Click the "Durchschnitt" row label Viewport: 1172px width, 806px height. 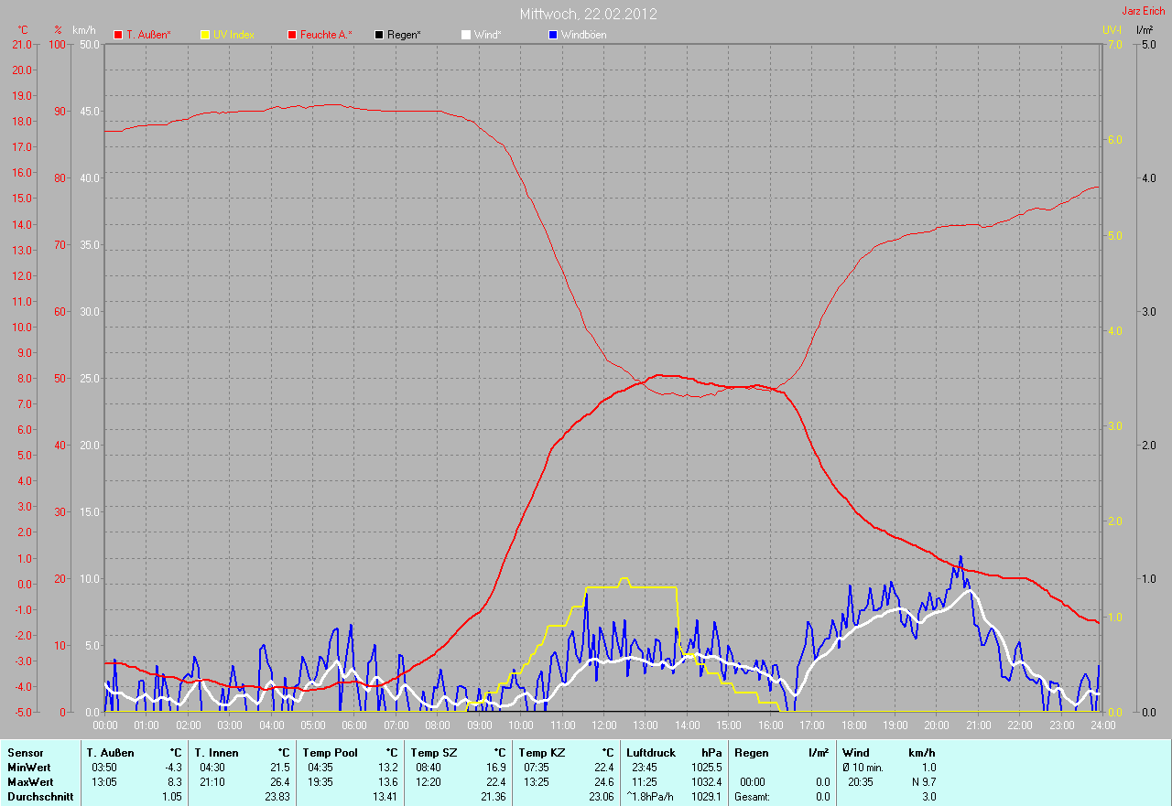tap(39, 797)
